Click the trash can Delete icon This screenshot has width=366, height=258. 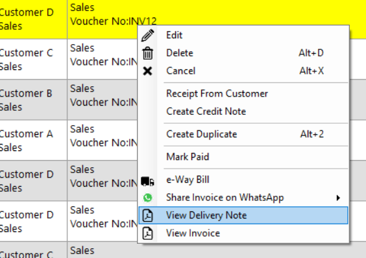tap(148, 53)
